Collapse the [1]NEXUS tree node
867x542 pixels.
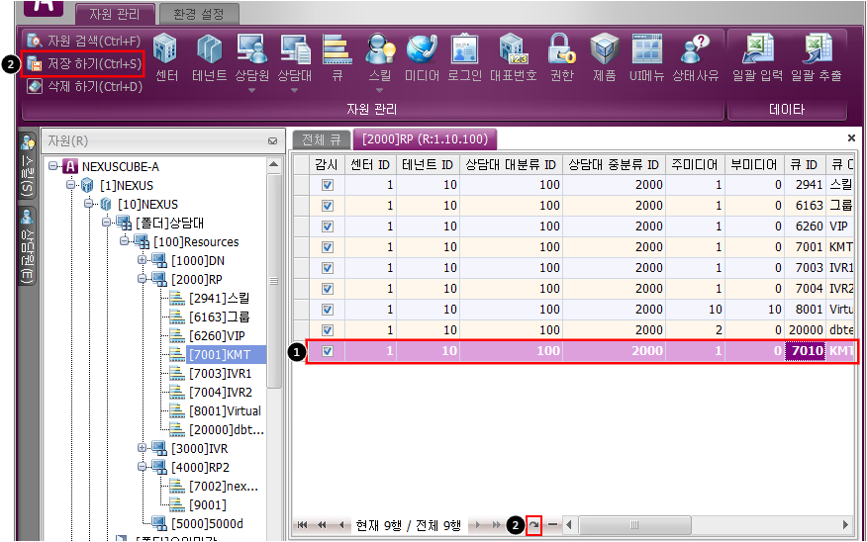pyautogui.click(x=71, y=185)
